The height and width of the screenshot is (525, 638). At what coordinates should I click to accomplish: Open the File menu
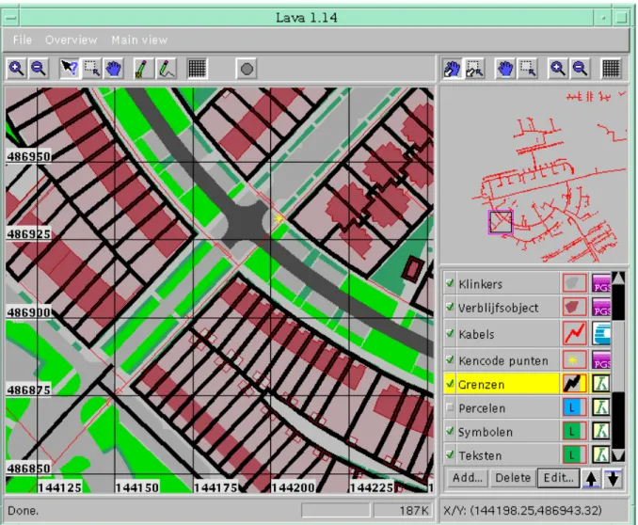(22, 40)
